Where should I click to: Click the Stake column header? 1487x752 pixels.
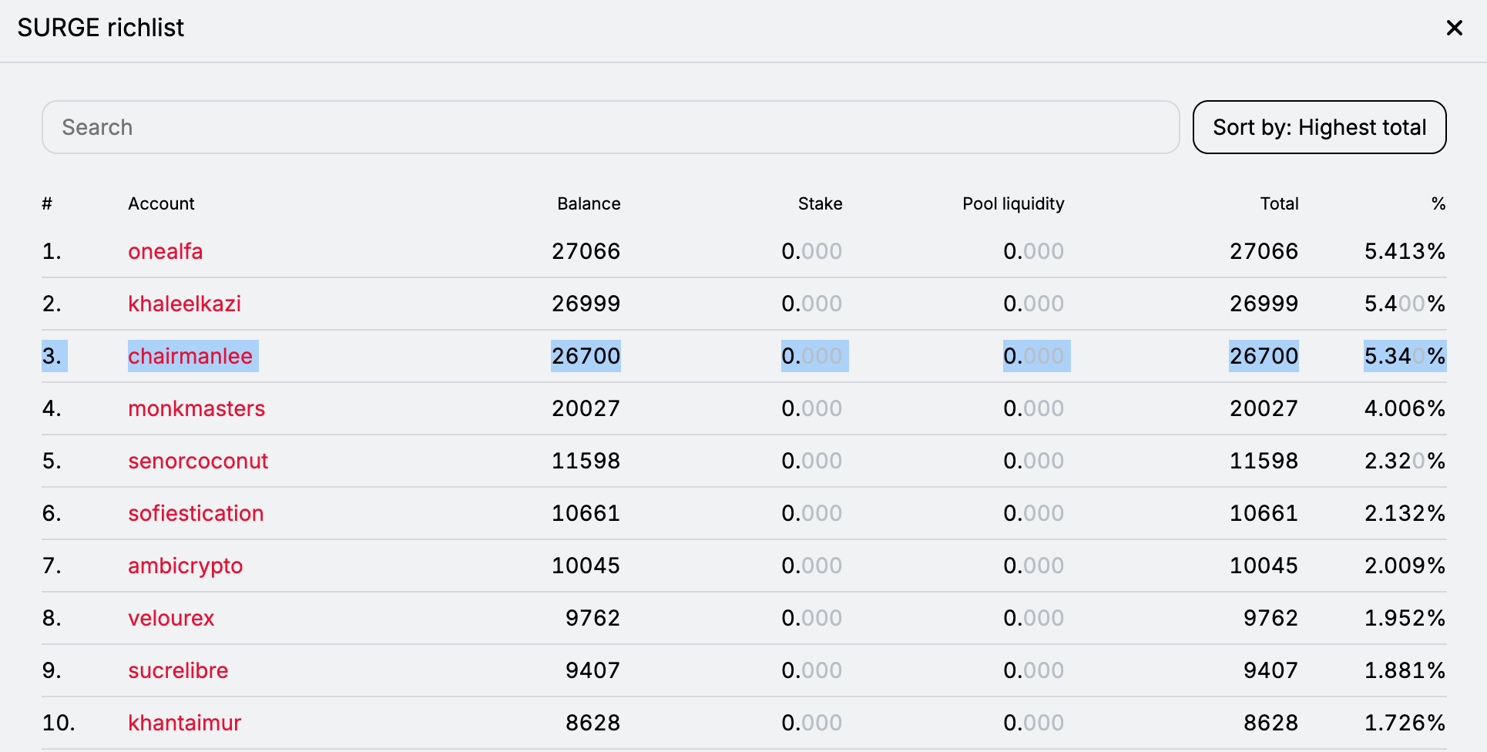pos(820,203)
